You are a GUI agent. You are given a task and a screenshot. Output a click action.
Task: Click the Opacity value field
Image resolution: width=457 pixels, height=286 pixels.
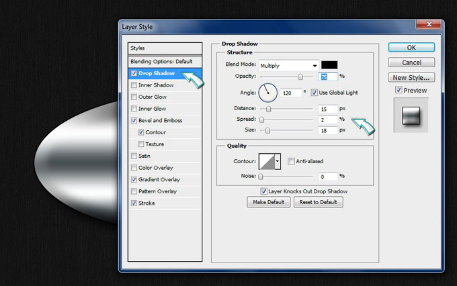coord(328,77)
